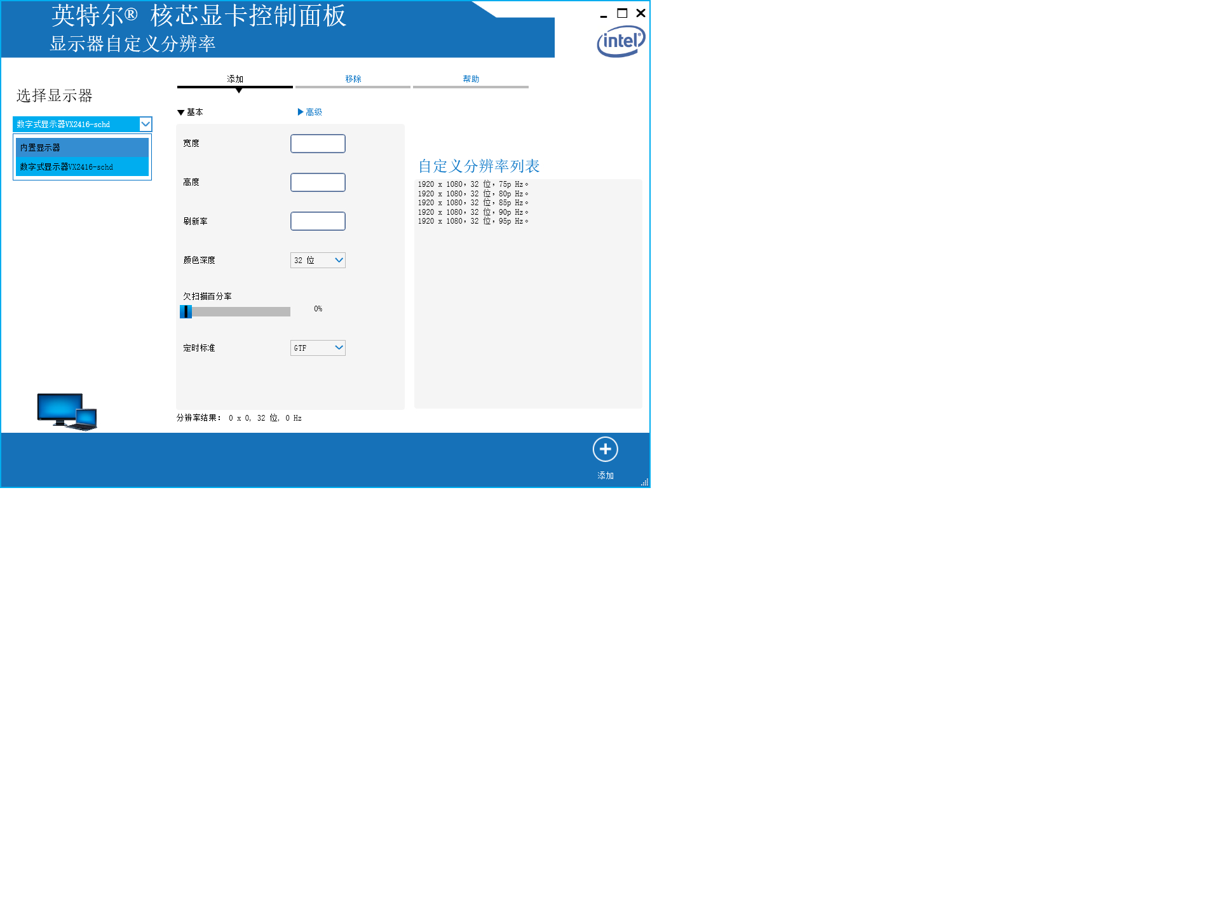The width and height of the screenshot is (1220, 924).
Task: Maximize the Intel control panel window
Action: click(622, 13)
